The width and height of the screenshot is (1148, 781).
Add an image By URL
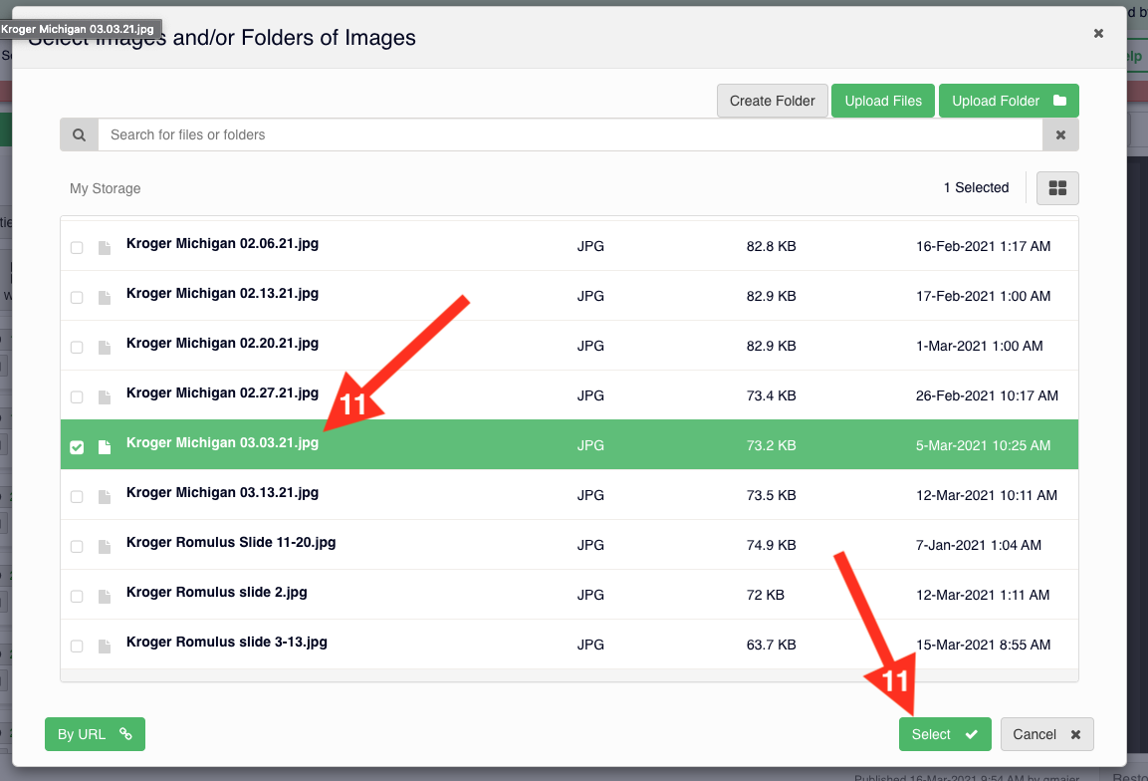96,734
